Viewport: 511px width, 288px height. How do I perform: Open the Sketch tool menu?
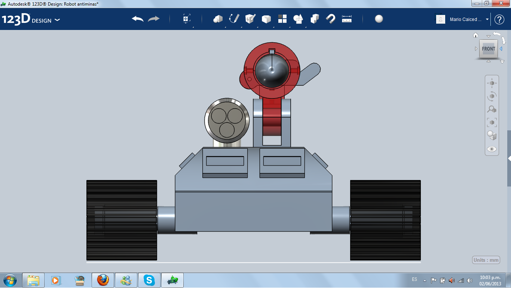click(x=234, y=19)
